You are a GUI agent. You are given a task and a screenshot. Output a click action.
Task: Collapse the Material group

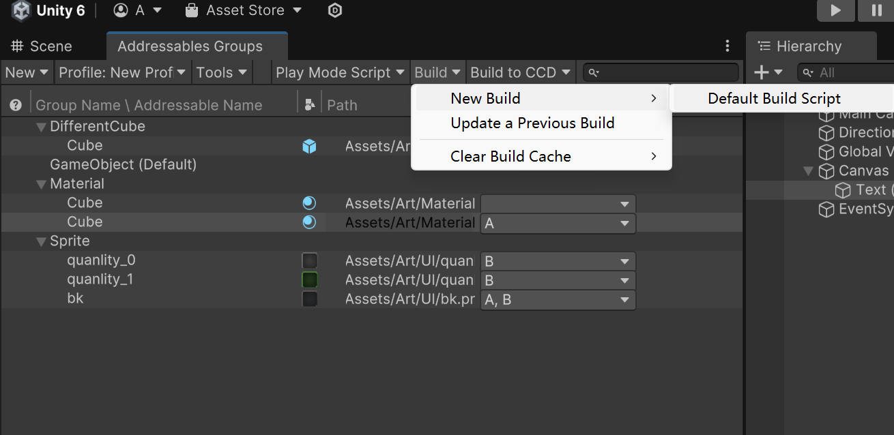tap(41, 184)
